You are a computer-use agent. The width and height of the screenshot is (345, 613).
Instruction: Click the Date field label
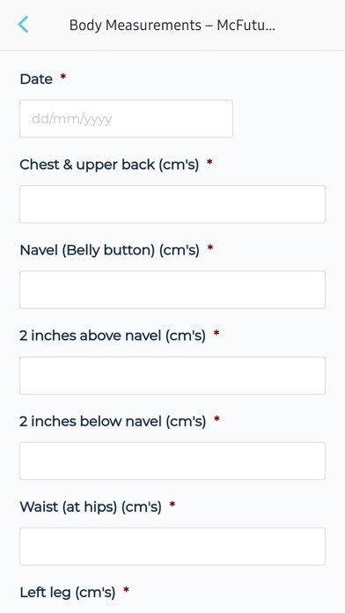[36, 79]
